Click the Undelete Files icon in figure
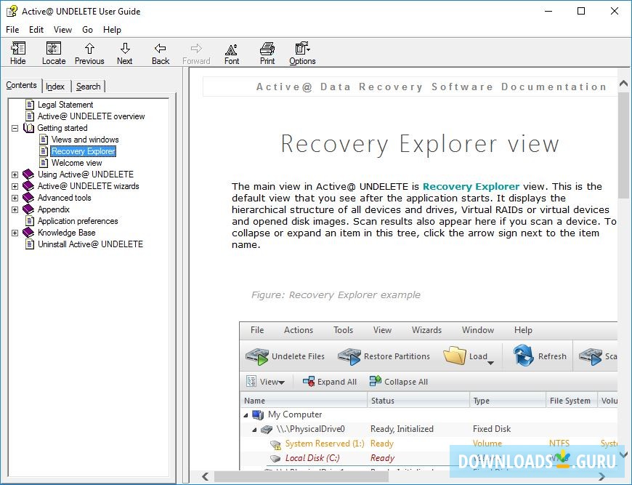This screenshot has width=632, height=485. [x=257, y=356]
